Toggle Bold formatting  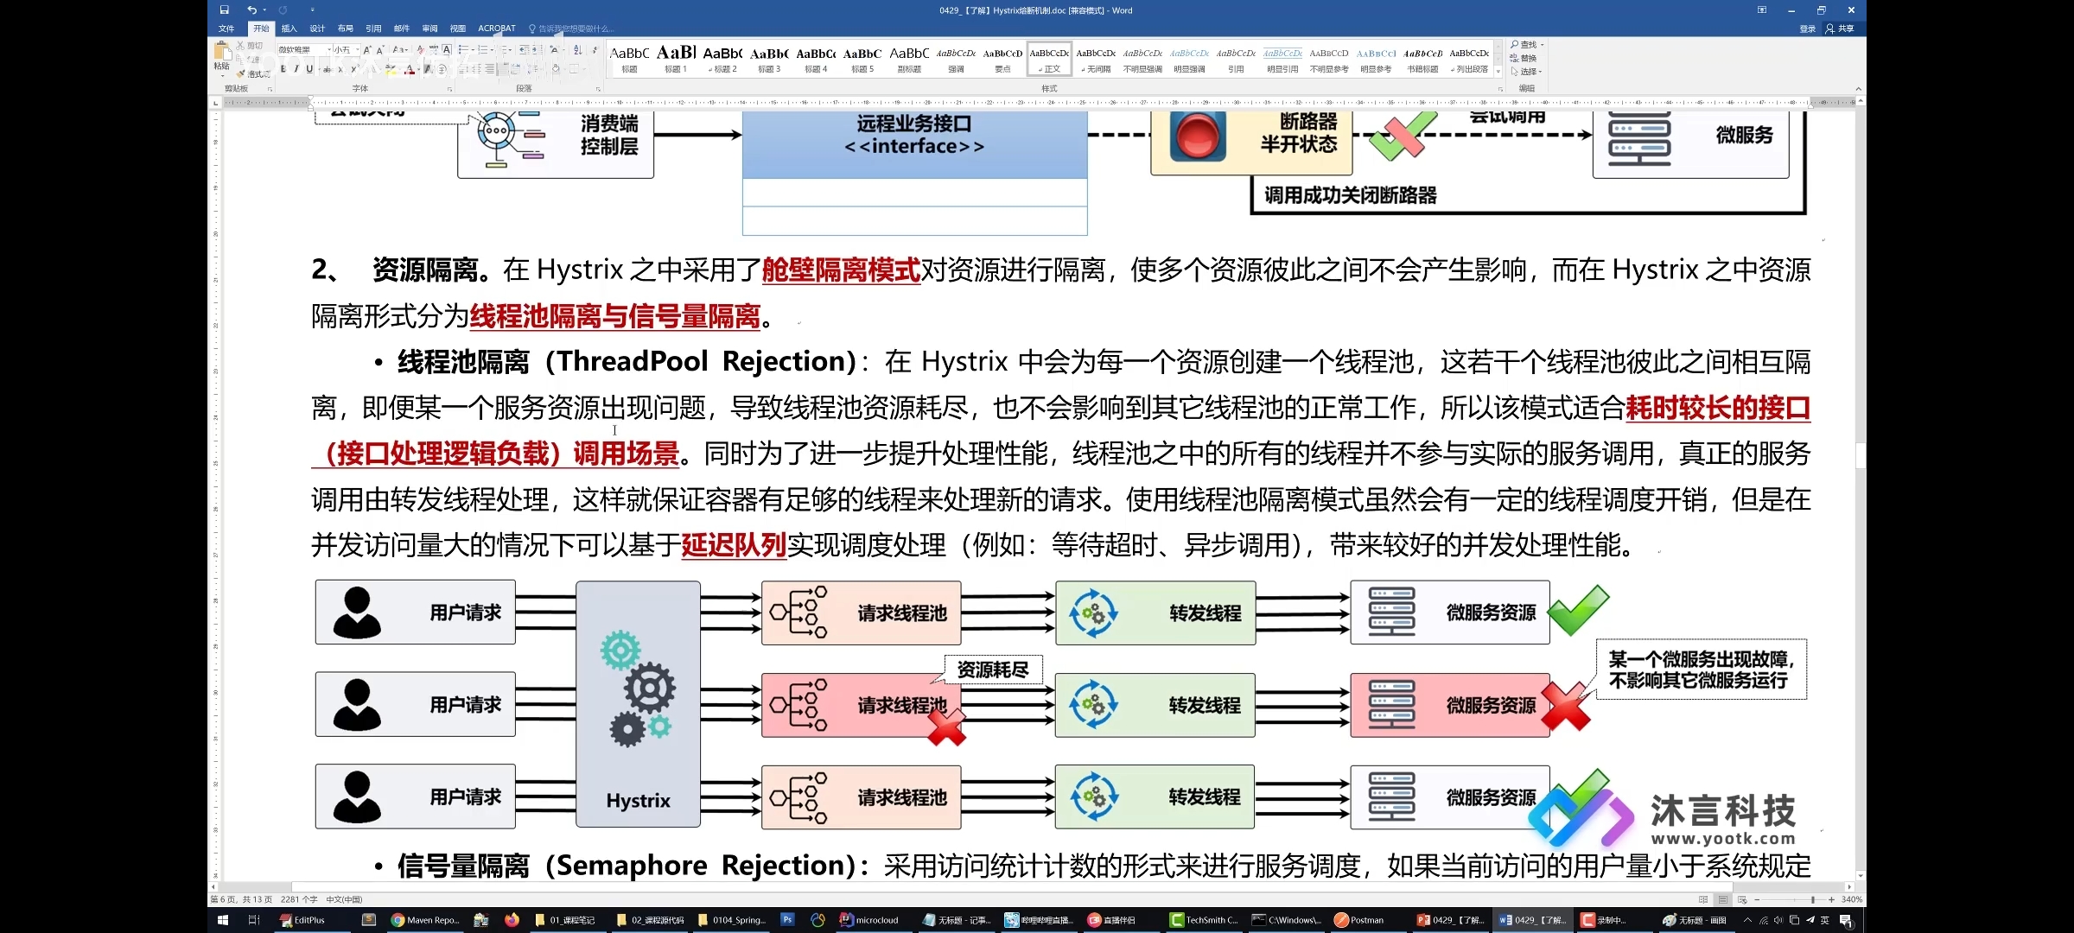[x=283, y=69]
